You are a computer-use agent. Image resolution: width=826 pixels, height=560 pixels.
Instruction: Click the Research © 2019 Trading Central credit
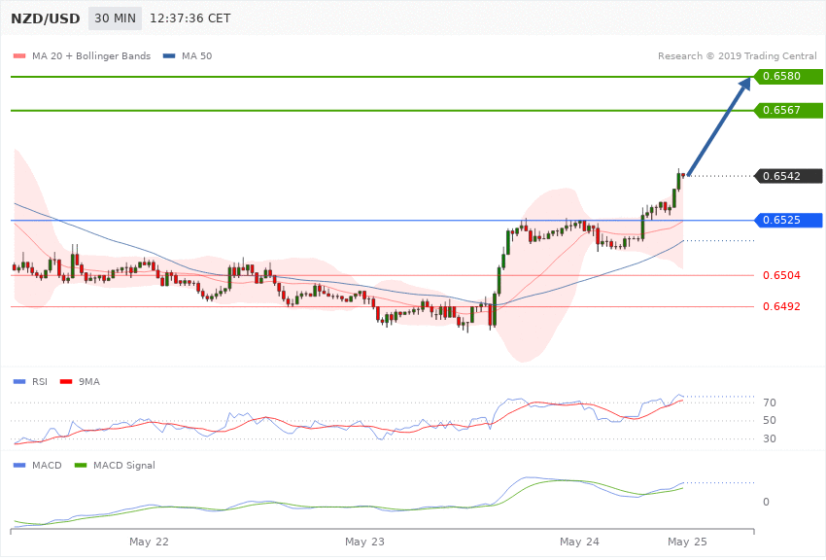[x=737, y=55]
